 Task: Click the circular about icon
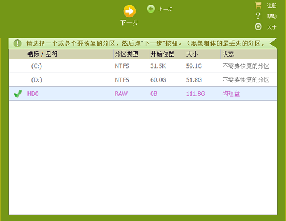click(258, 27)
